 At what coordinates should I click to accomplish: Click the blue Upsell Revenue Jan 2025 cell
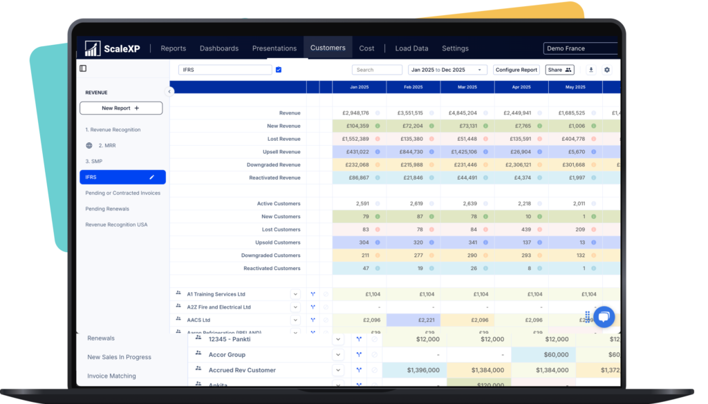359,152
